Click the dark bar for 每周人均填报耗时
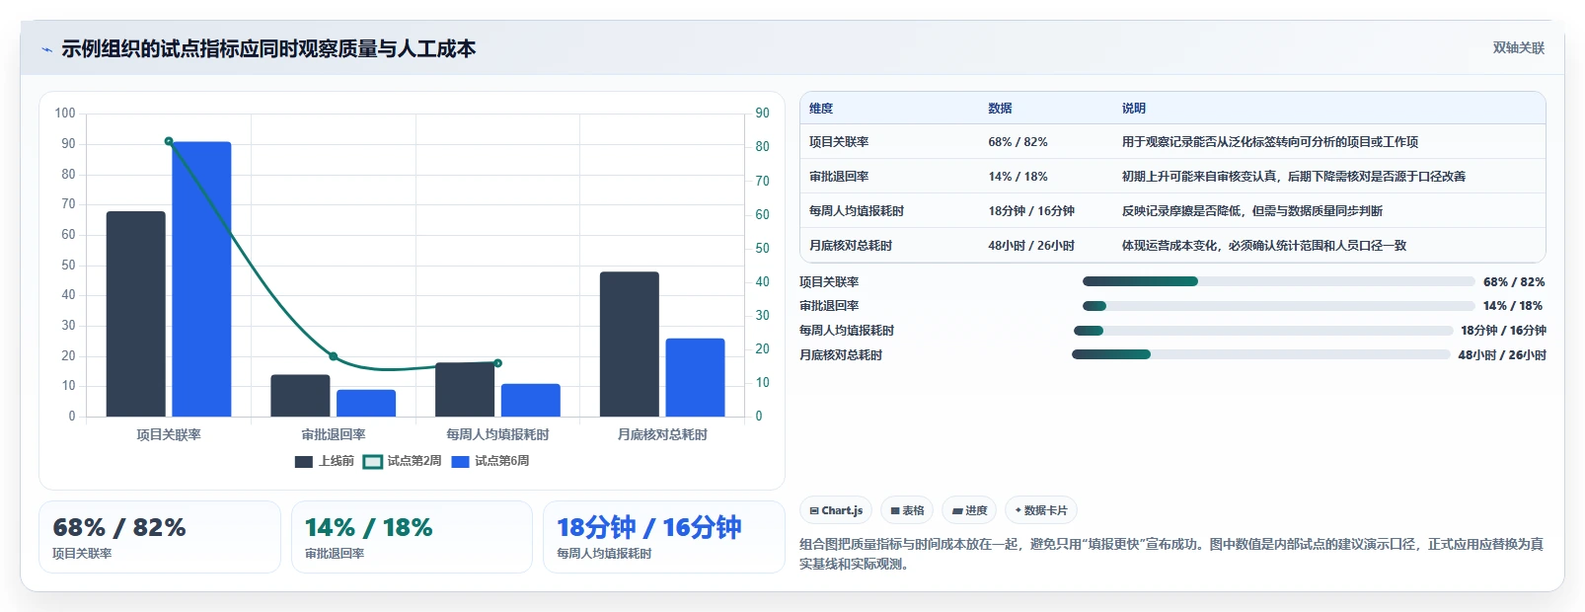Viewport: 1585px width, 612px height. point(465,389)
